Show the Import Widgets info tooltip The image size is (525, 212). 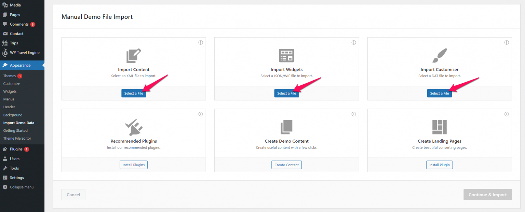point(353,42)
